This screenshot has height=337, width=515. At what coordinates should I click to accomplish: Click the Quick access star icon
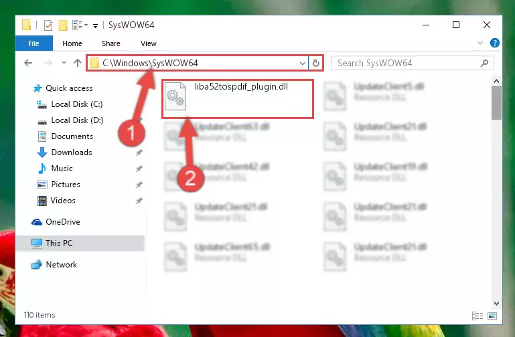[x=38, y=88]
